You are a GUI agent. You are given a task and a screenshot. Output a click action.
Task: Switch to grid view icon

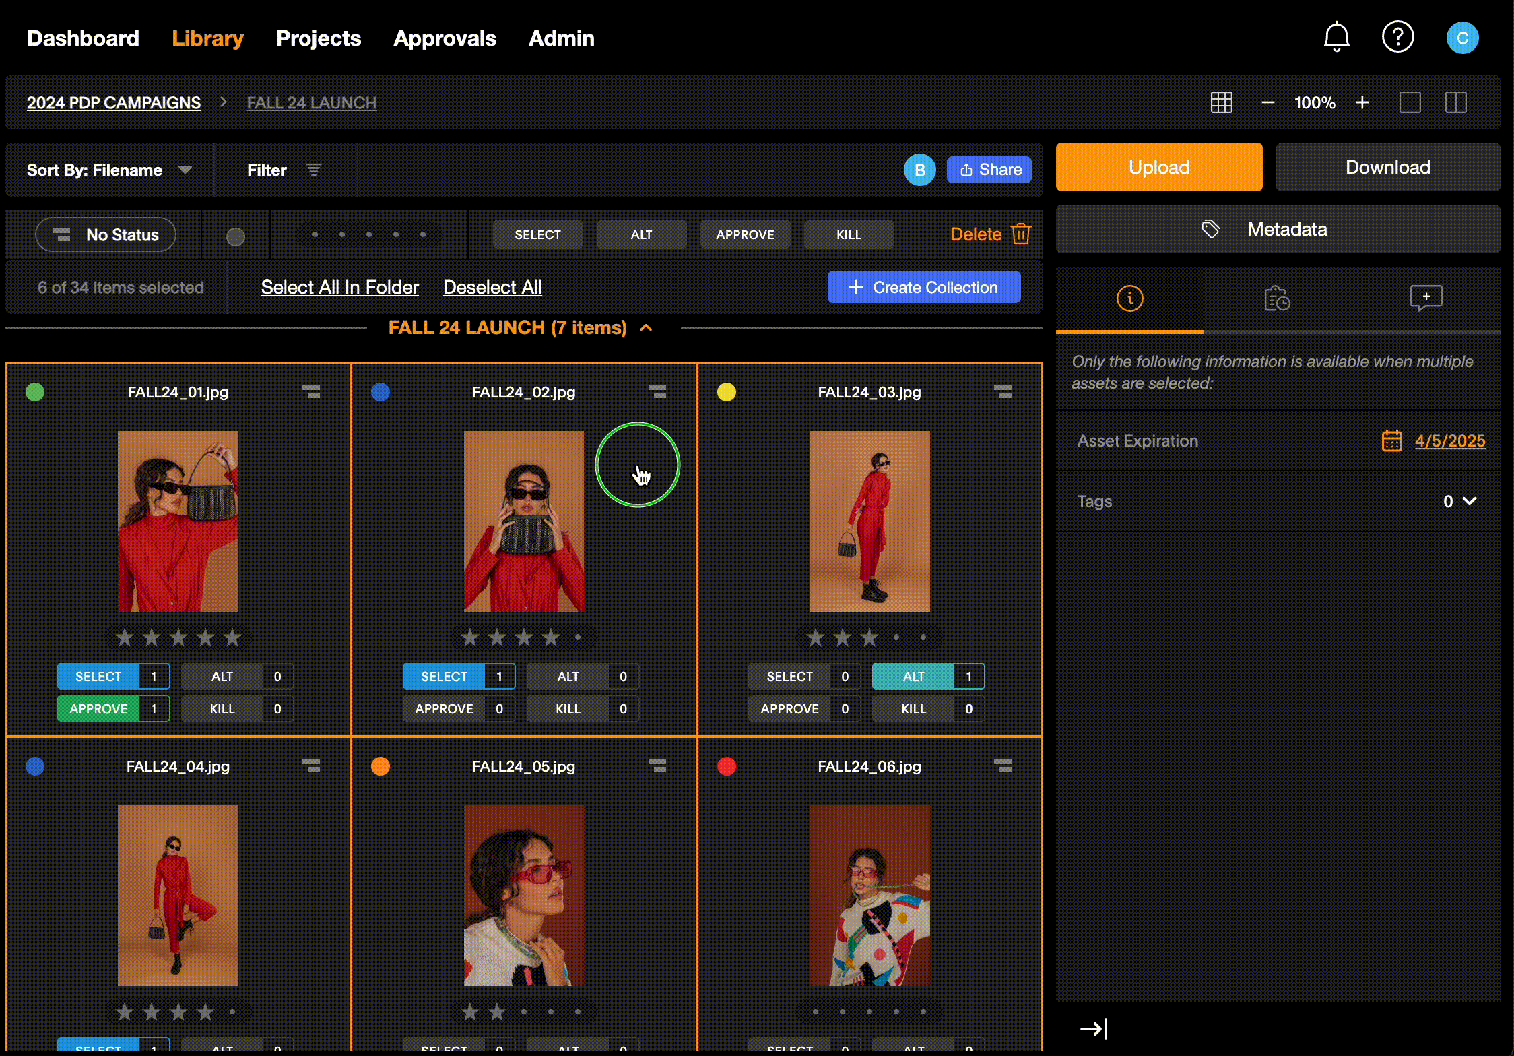point(1221,102)
